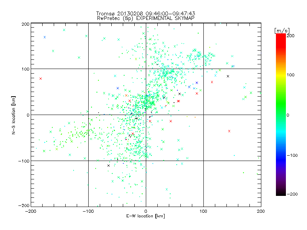
Task: Click the 'E-W location [km]' axis label
Action: coord(145,216)
